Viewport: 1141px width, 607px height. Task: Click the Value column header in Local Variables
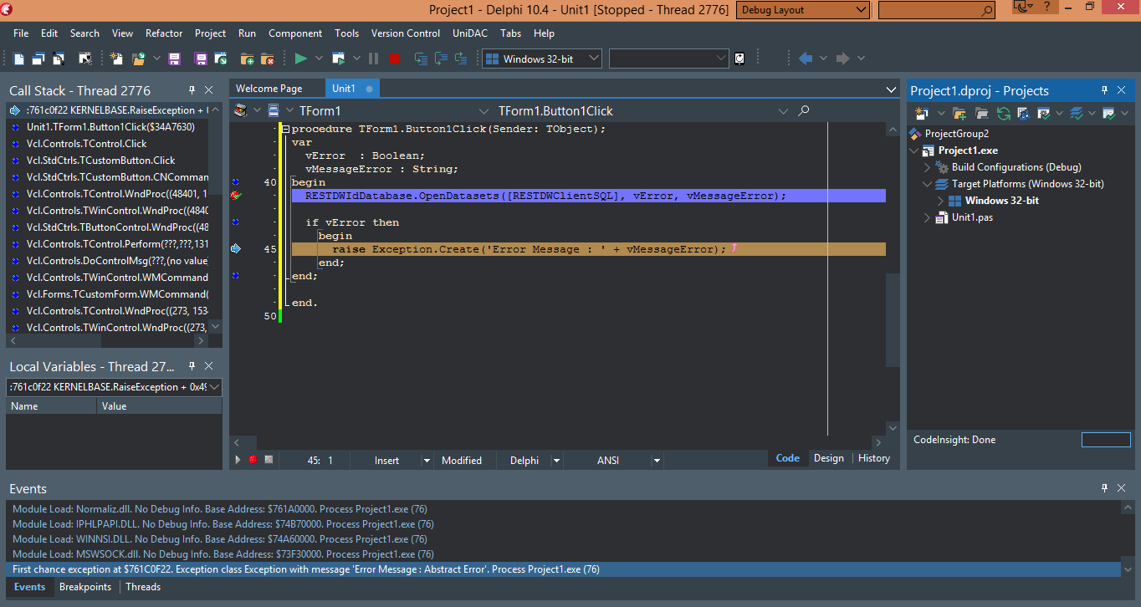pos(160,406)
